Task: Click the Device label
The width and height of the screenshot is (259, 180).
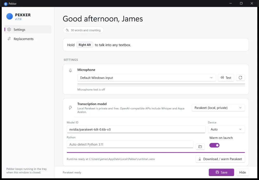Action: (x=212, y=122)
